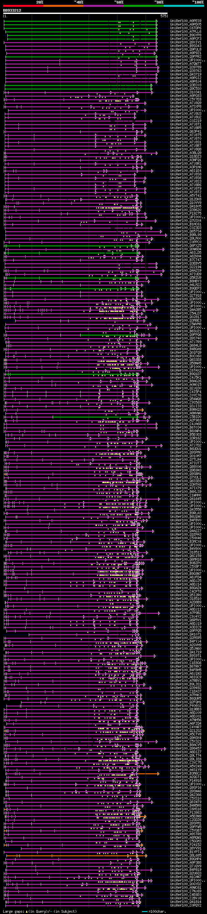Click the UniRef100_A8I1E4 label
This screenshot has width=207, height=914.
pos(185,171)
